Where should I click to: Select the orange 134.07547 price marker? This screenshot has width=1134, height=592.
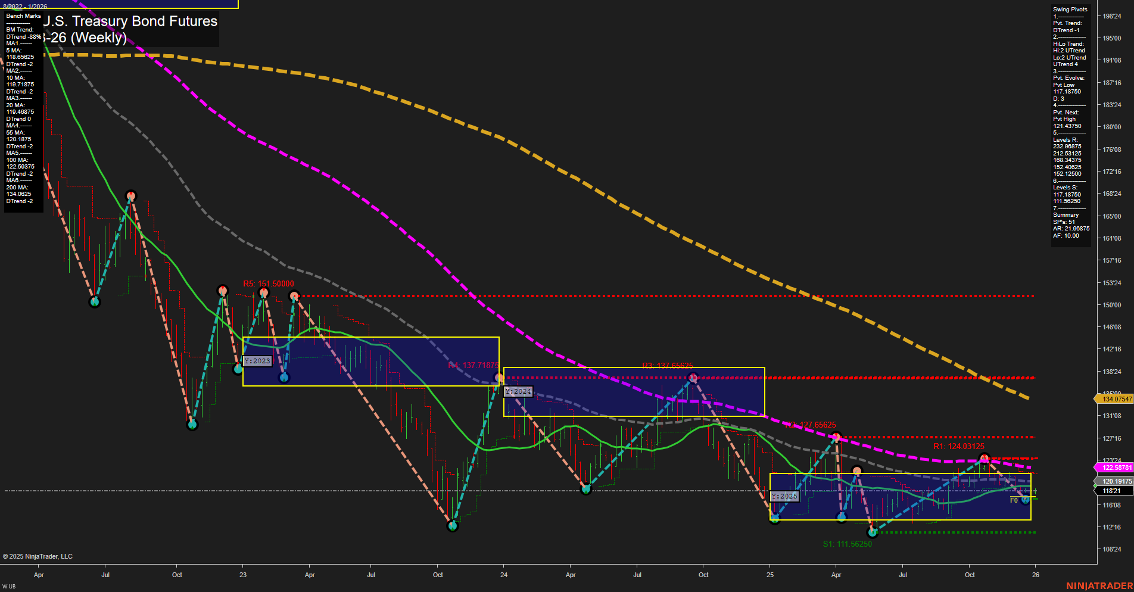click(x=1116, y=399)
